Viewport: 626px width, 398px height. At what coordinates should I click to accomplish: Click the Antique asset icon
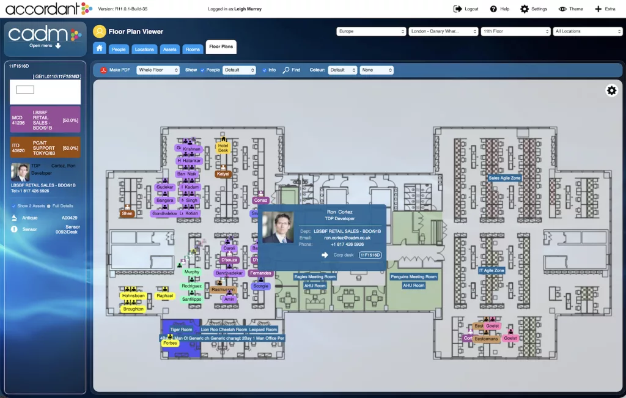pyautogui.click(x=15, y=218)
